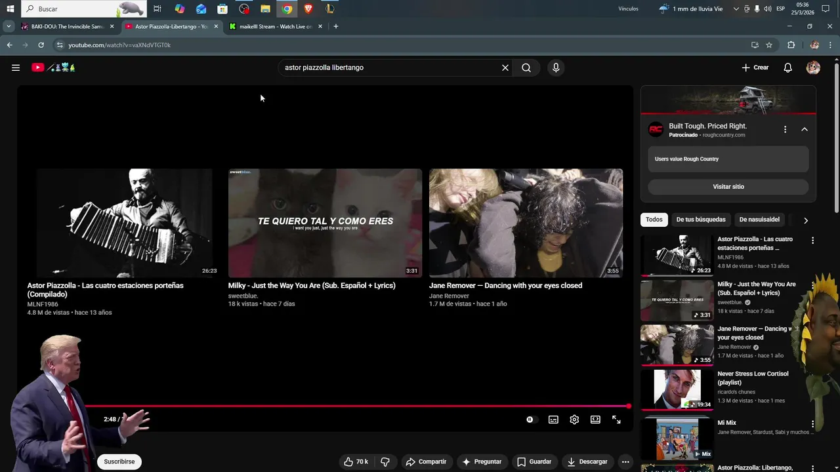The height and width of the screenshot is (472, 840).
Task: Open a new browser tab
Action: pos(336,27)
